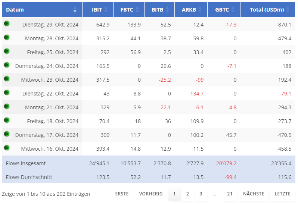Toggle details of Mittwoch, 16. Okt. 2024 row
Viewport: 298px width, 204px height.
(x=7, y=148)
